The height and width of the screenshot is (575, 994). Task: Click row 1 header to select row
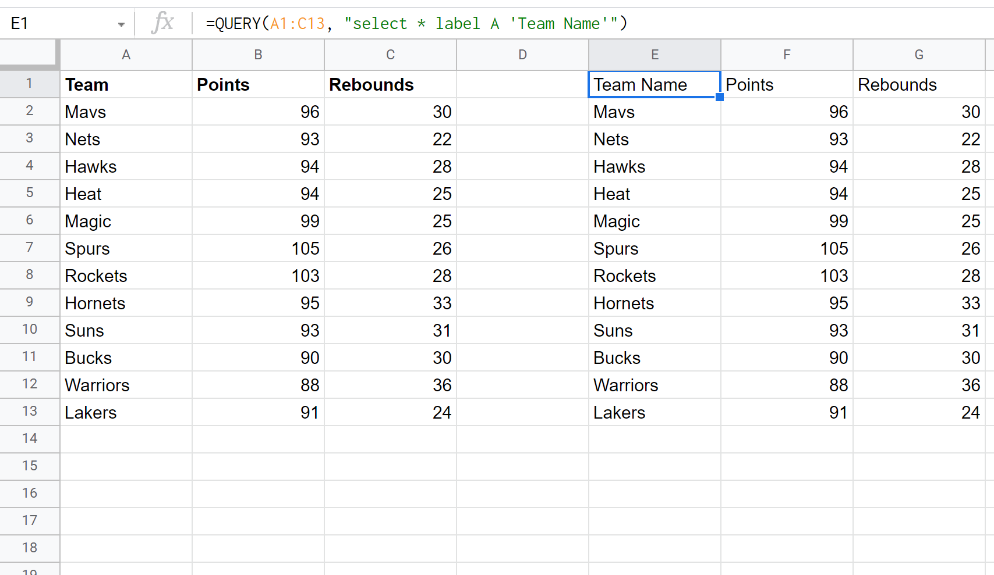(30, 84)
